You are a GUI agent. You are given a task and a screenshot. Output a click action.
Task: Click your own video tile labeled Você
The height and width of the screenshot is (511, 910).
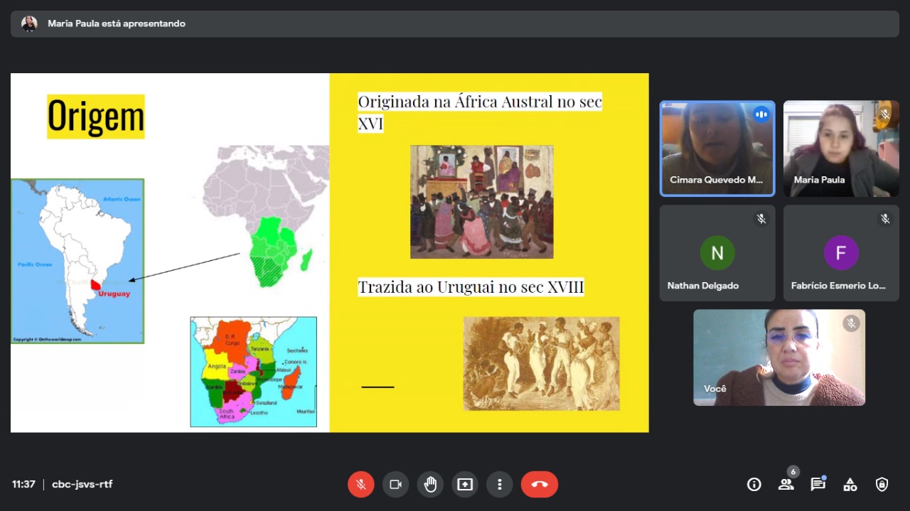pyautogui.click(x=779, y=357)
